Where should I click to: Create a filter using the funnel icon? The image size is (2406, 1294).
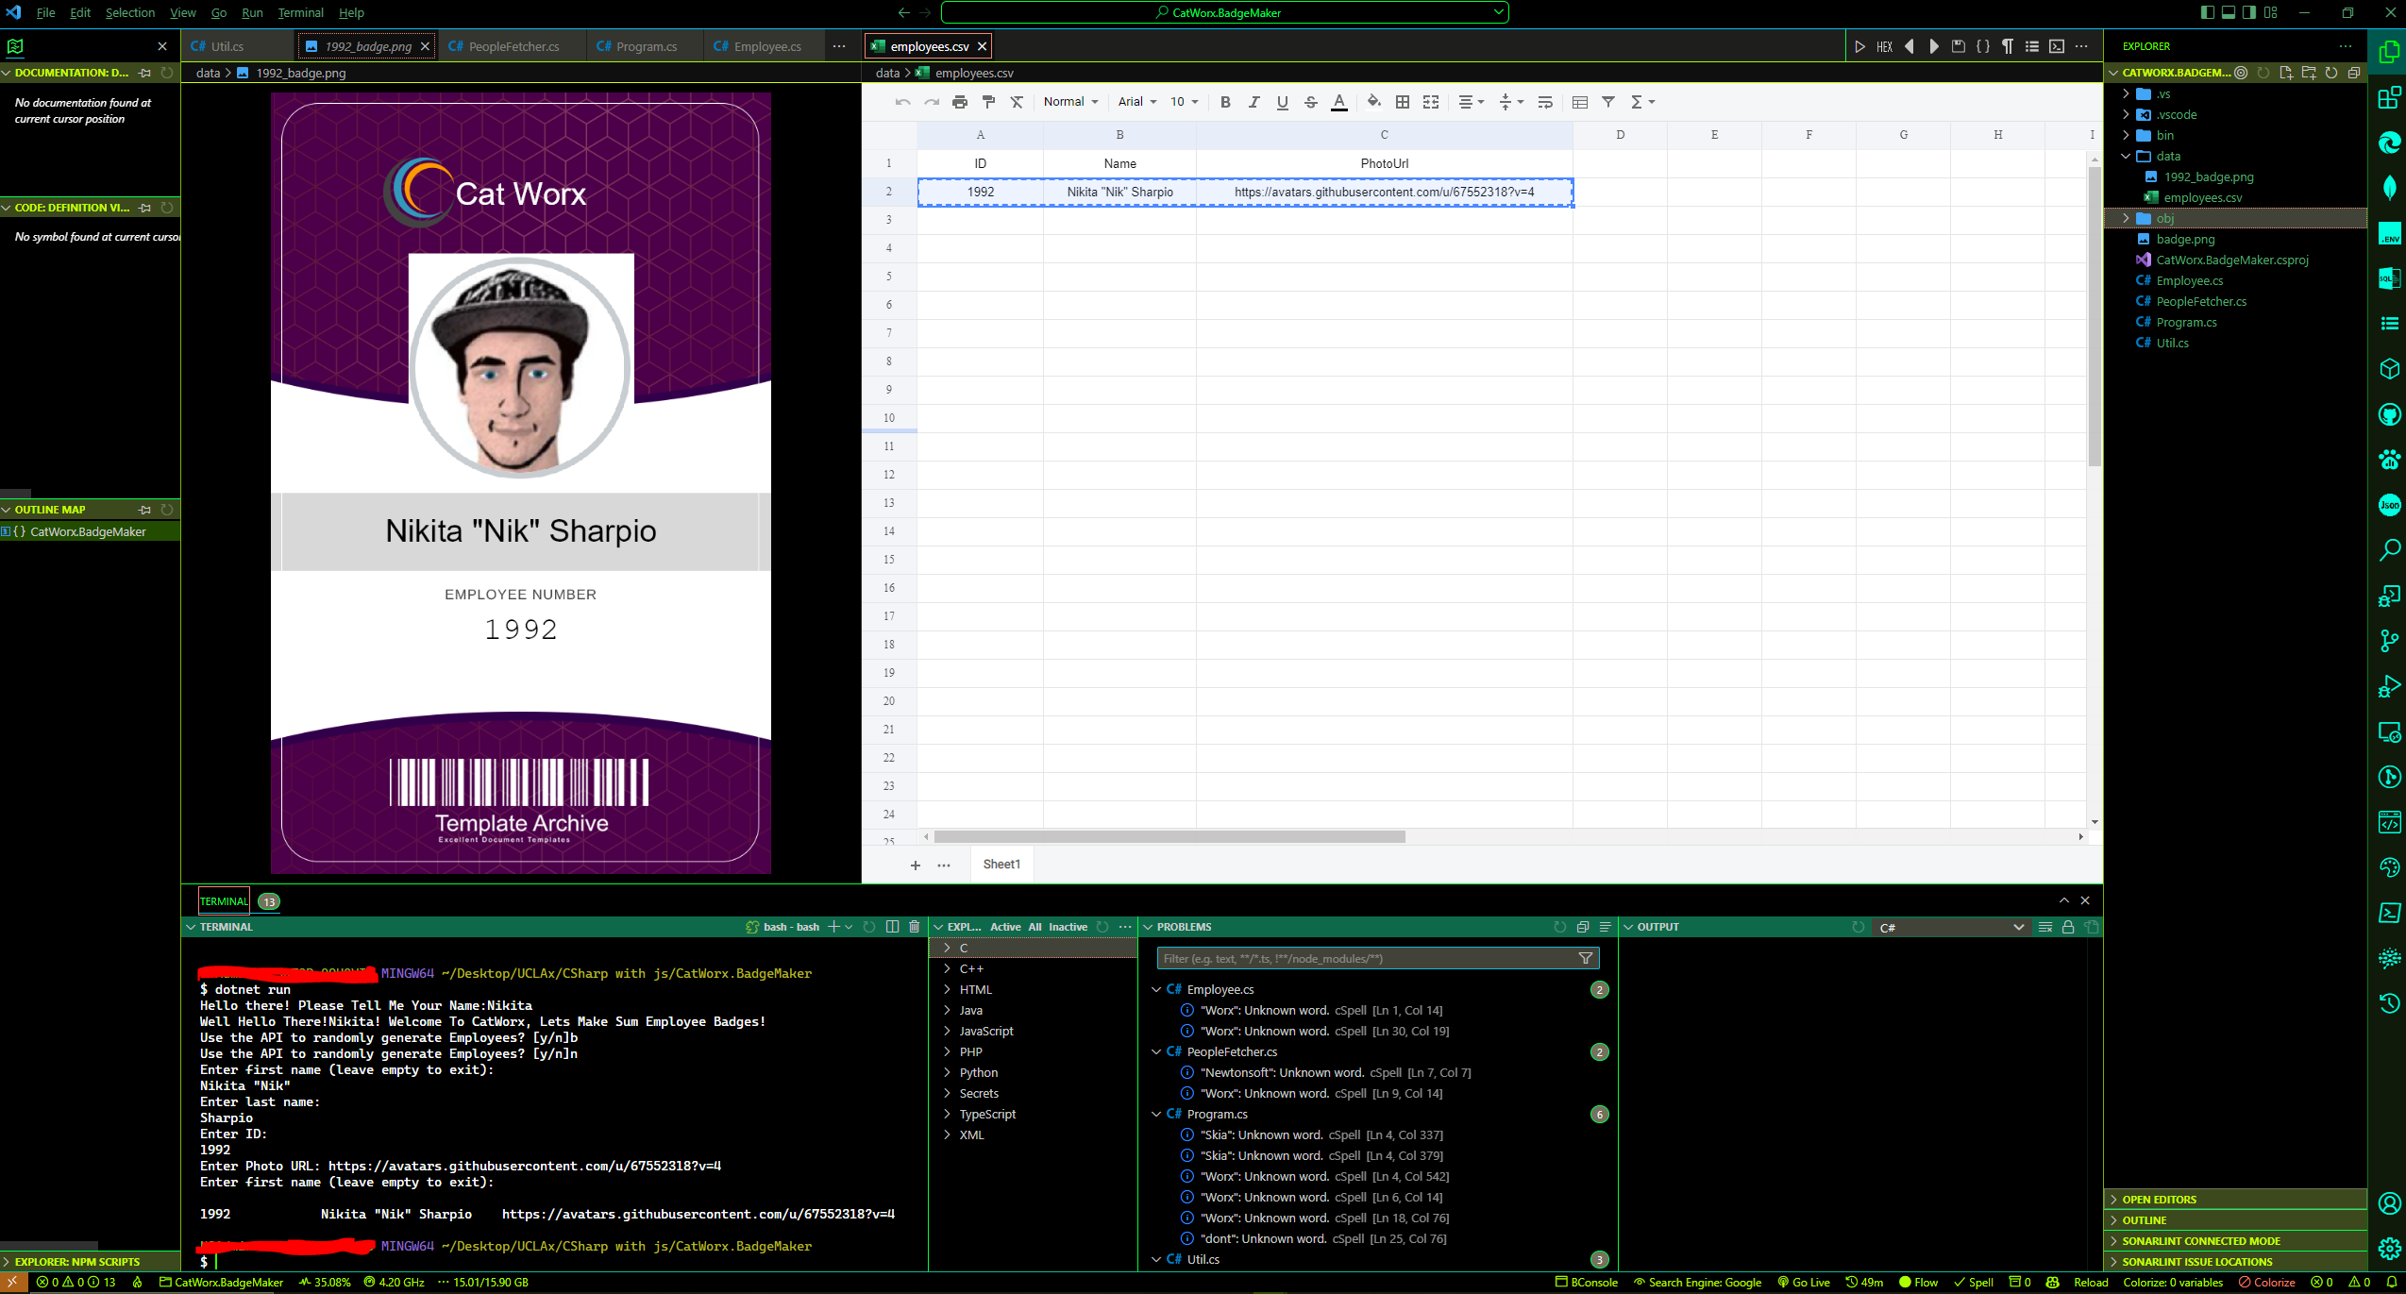1609,102
